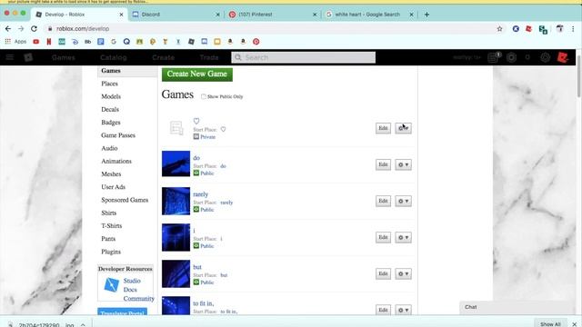Select Plugins in the sidebar
This screenshot has width=582, height=327.
point(111,252)
